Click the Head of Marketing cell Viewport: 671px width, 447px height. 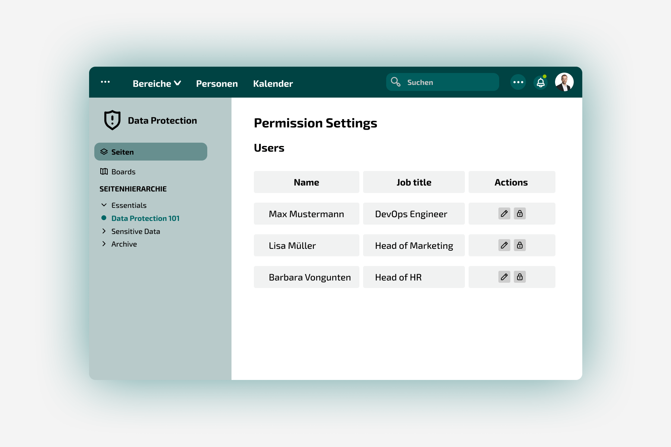pos(414,245)
